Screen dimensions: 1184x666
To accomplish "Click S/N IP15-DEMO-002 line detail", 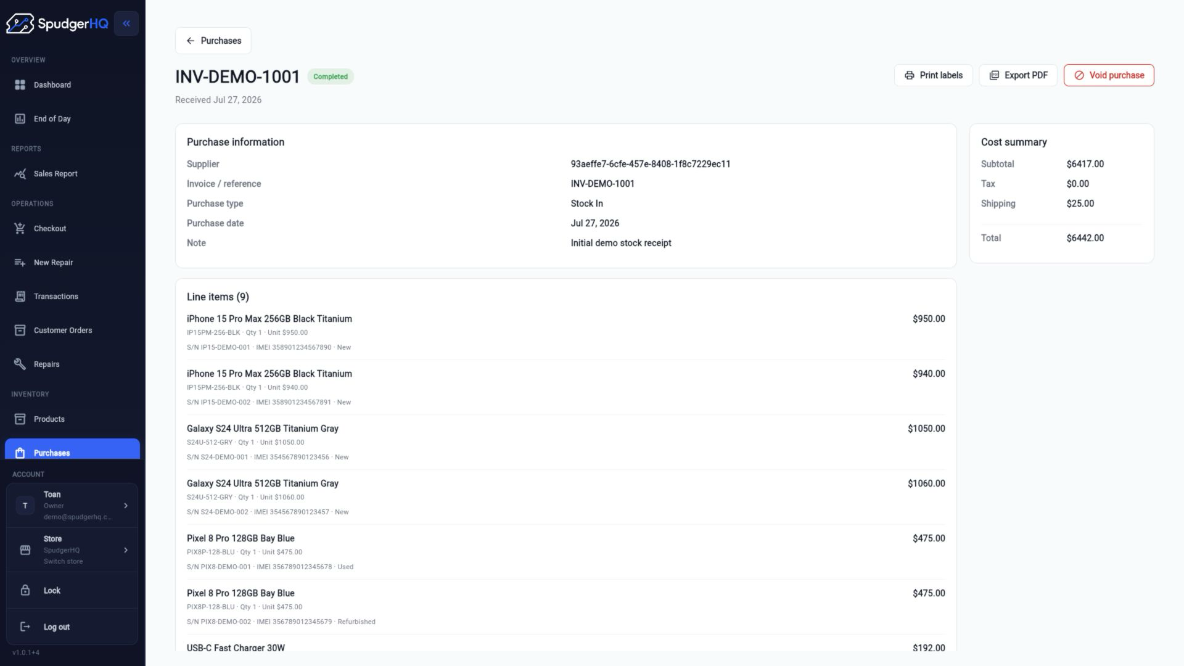I will (269, 402).
